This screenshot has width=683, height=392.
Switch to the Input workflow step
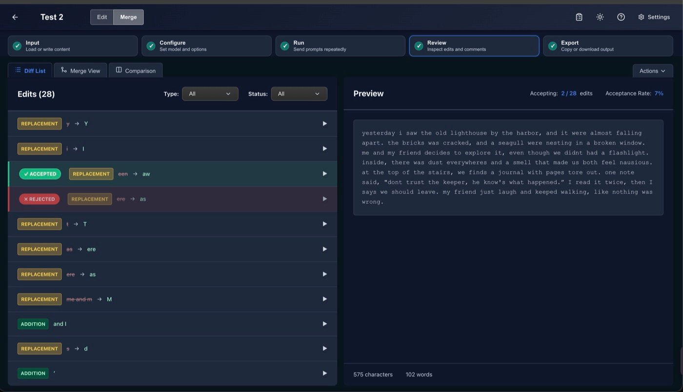72,46
